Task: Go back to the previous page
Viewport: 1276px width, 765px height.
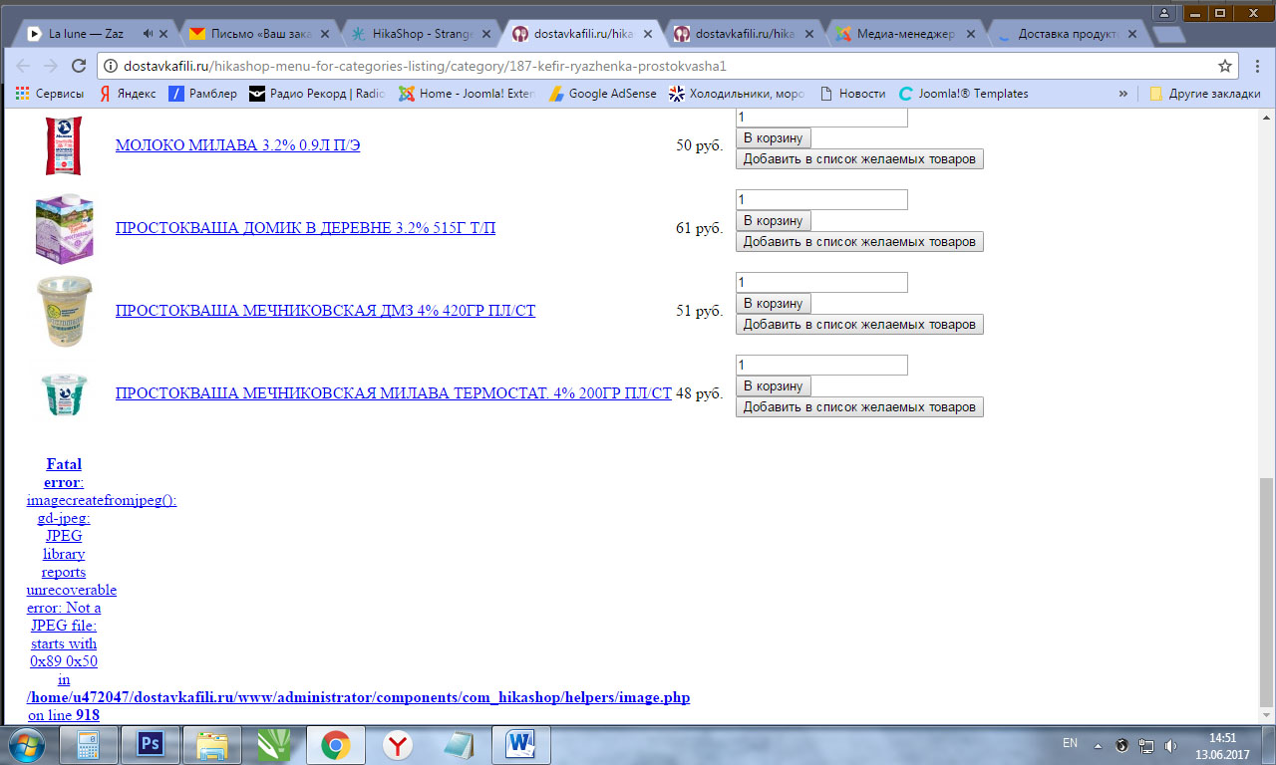Action: point(23,66)
